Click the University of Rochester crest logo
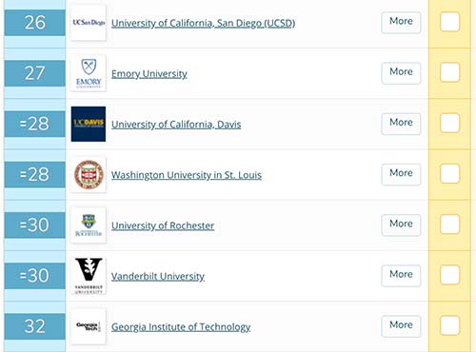 click(89, 225)
